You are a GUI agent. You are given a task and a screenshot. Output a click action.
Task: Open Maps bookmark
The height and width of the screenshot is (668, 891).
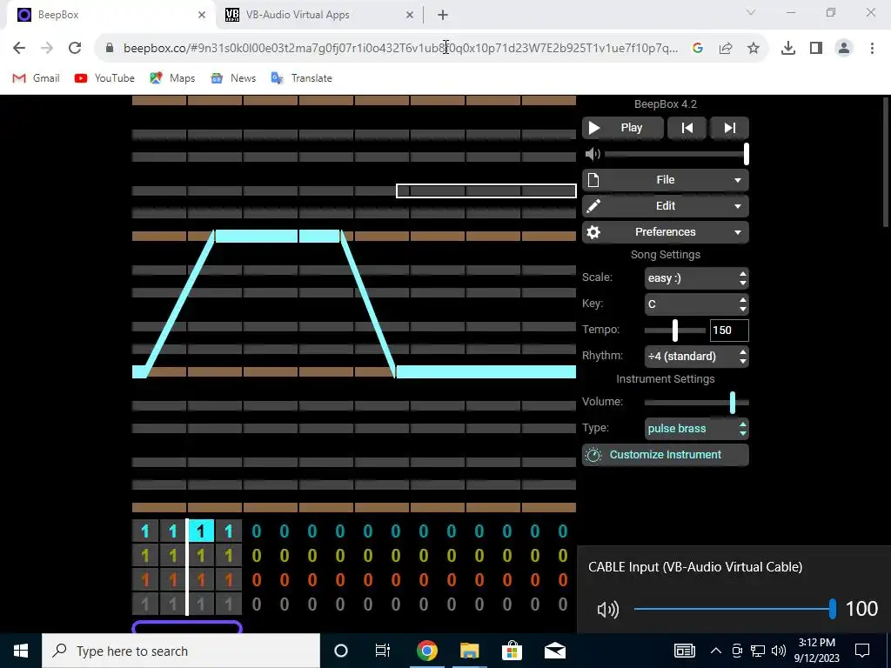pyautogui.click(x=172, y=78)
